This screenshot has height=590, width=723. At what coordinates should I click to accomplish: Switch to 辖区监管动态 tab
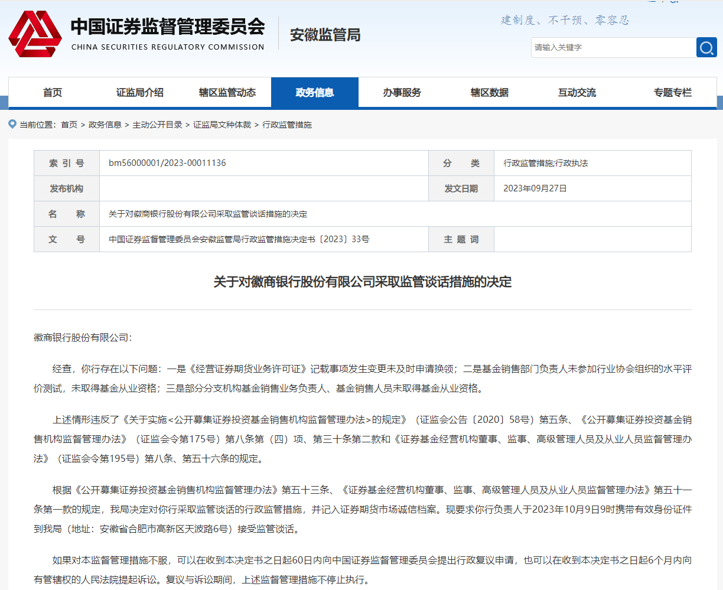(227, 93)
